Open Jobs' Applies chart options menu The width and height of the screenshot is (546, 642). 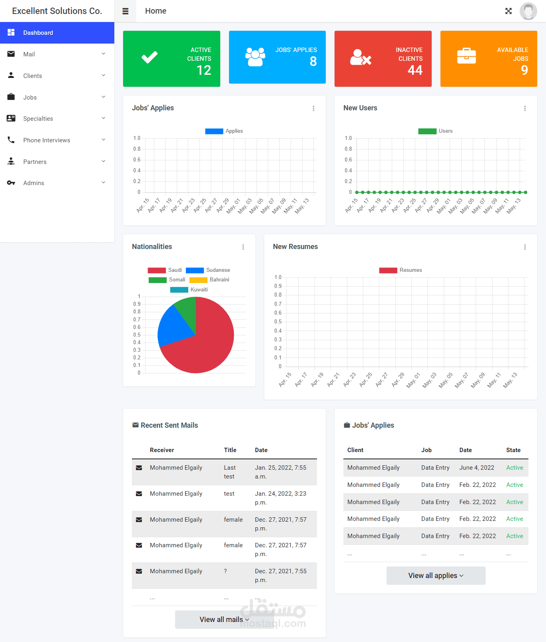(313, 108)
